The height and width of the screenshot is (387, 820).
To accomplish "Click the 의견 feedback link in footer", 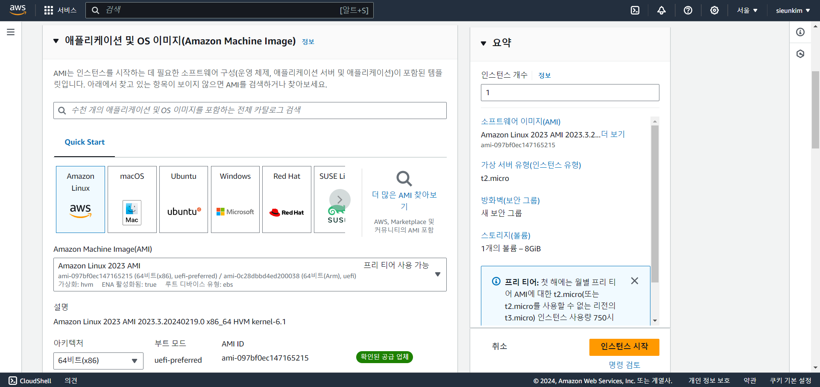I will [71, 381].
